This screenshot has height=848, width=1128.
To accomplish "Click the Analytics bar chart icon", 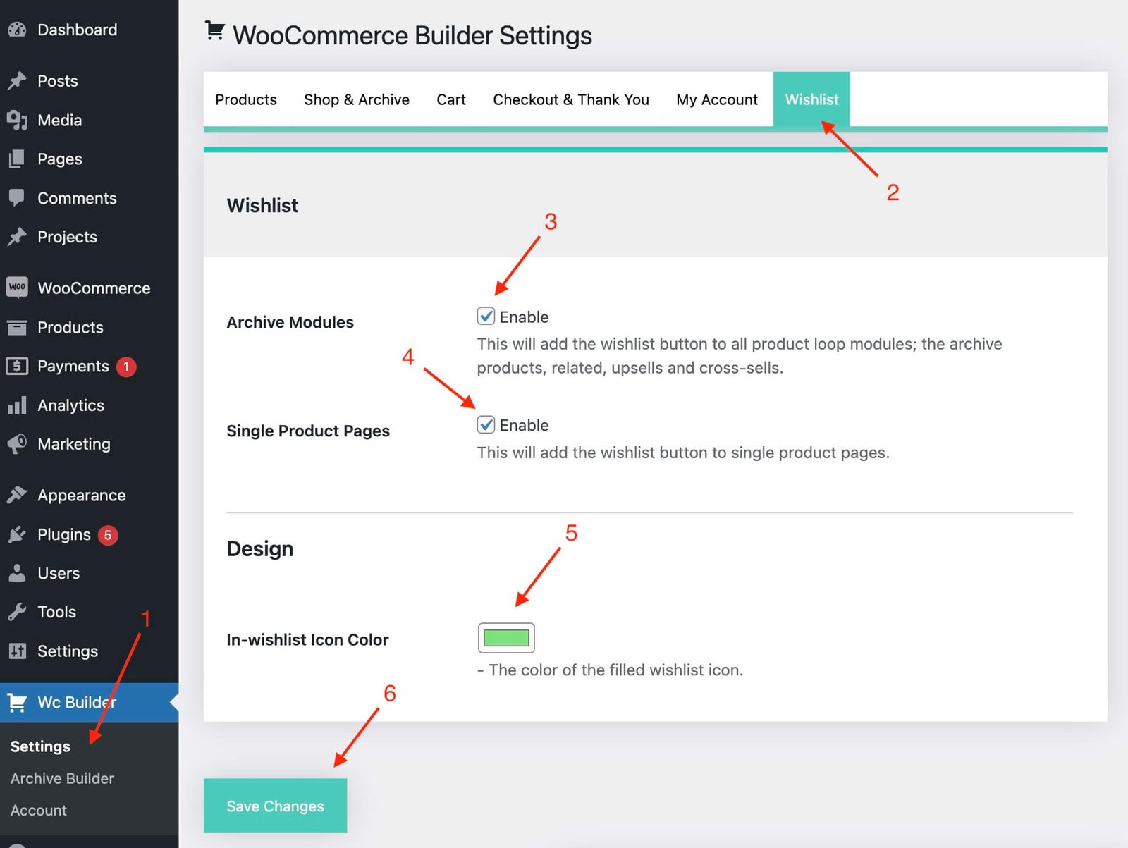I will pyautogui.click(x=17, y=405).
